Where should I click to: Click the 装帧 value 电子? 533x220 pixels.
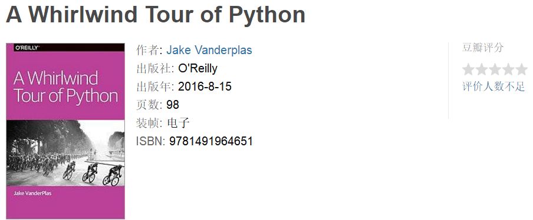coord(178,123)
